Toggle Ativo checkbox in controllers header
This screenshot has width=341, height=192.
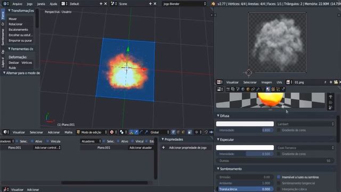point(32,141)
